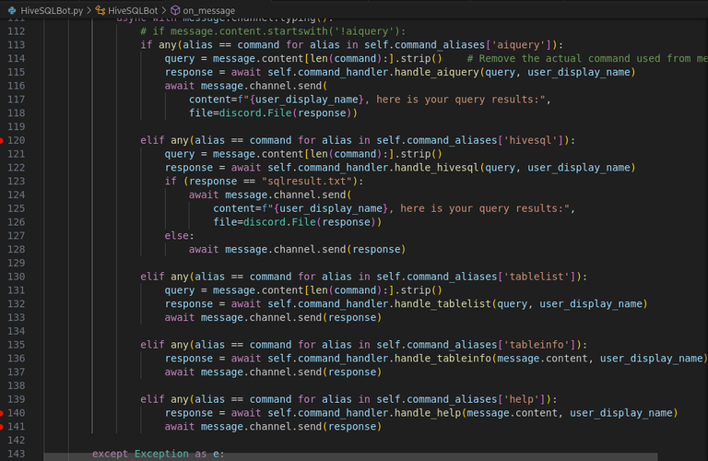Click line number 127 in the gutter

click(x=17, y=236)
